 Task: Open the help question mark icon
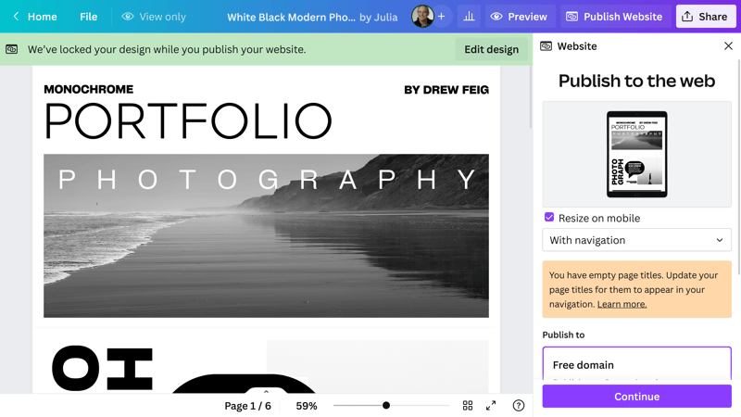click(519, 405)
